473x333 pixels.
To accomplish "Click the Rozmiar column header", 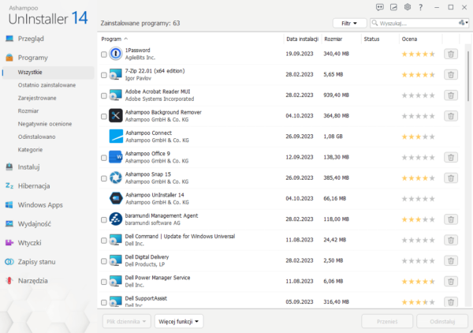I will (x=333, y=38).
